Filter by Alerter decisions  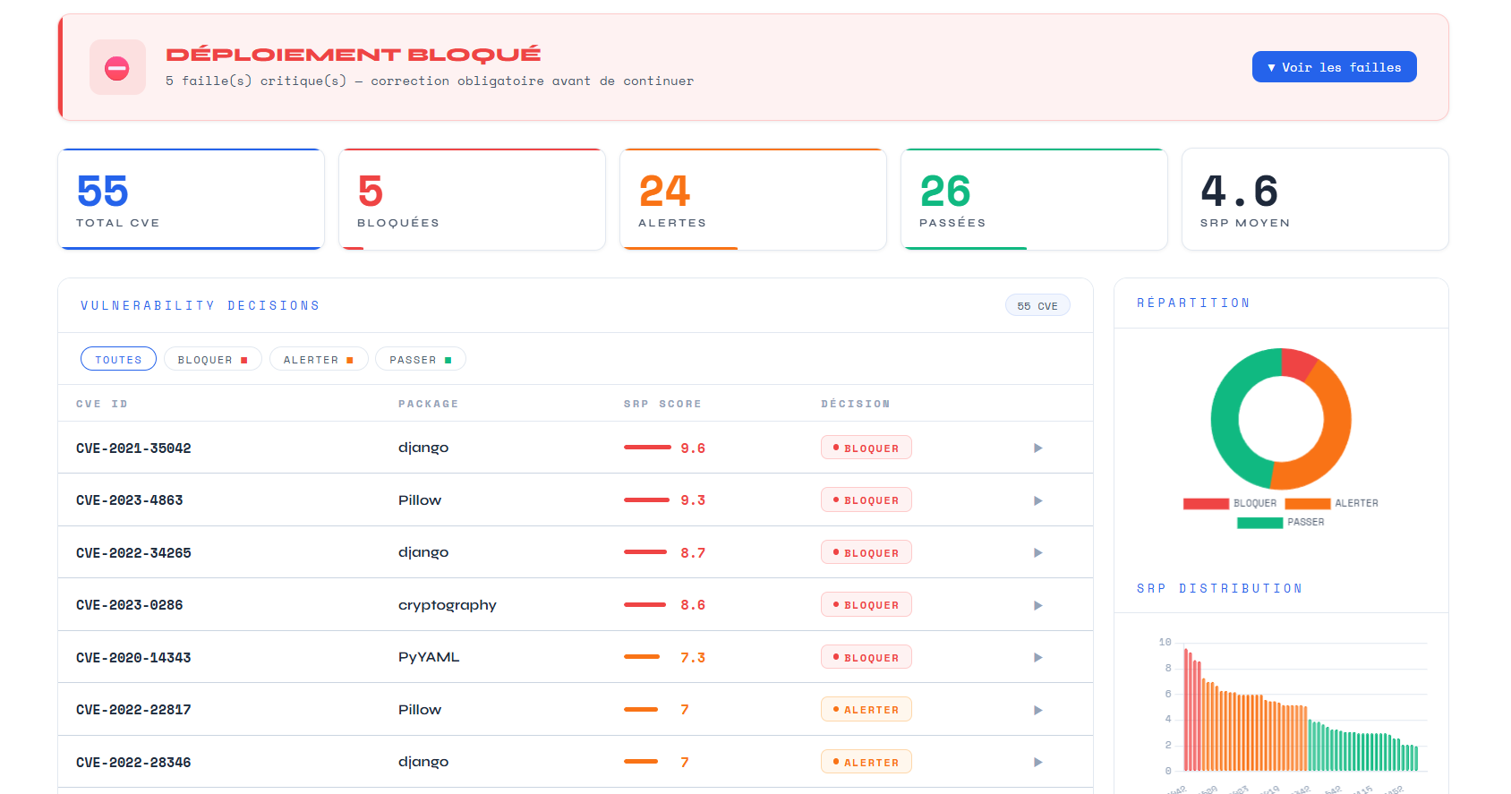pyautogui.click(x=319, y=359)
